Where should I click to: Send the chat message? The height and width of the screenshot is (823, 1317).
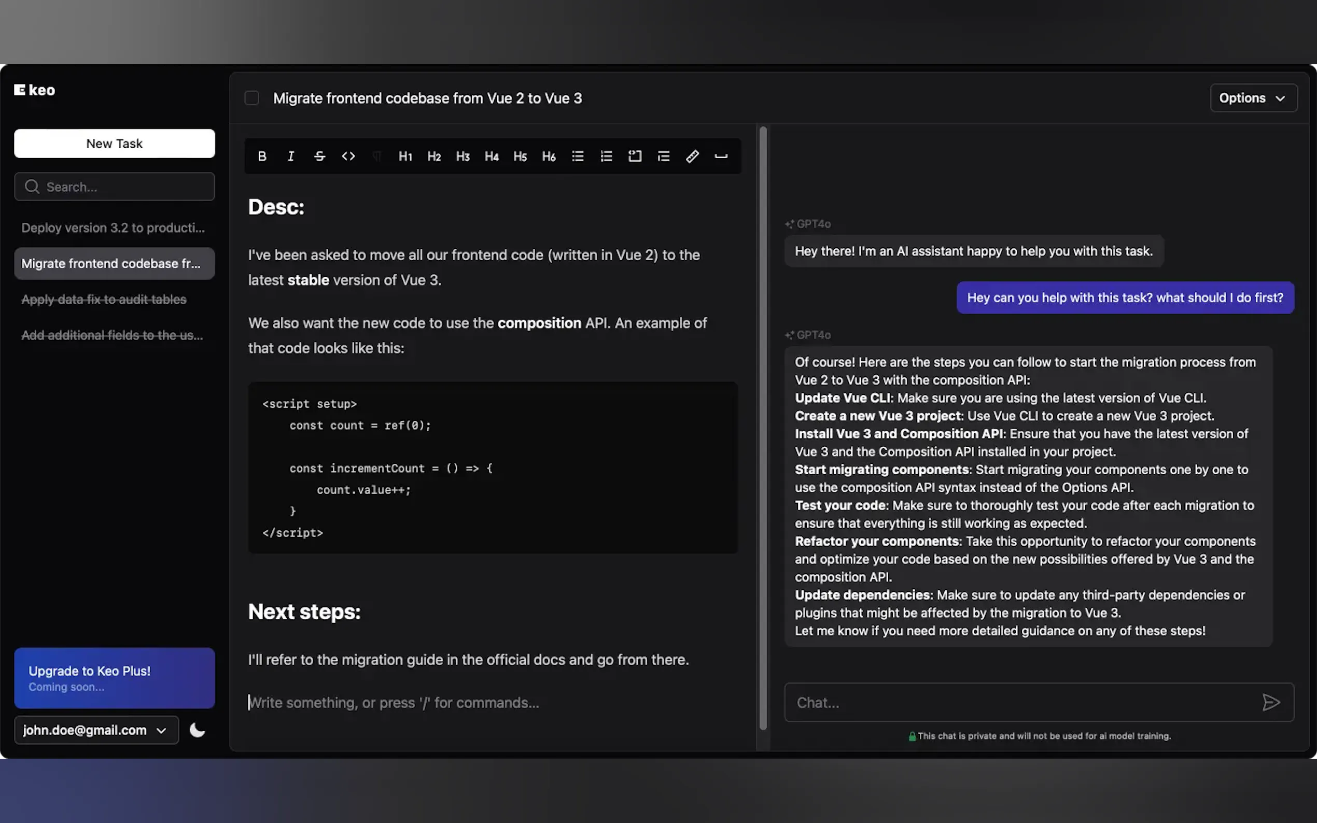[x=1271, y=702]
